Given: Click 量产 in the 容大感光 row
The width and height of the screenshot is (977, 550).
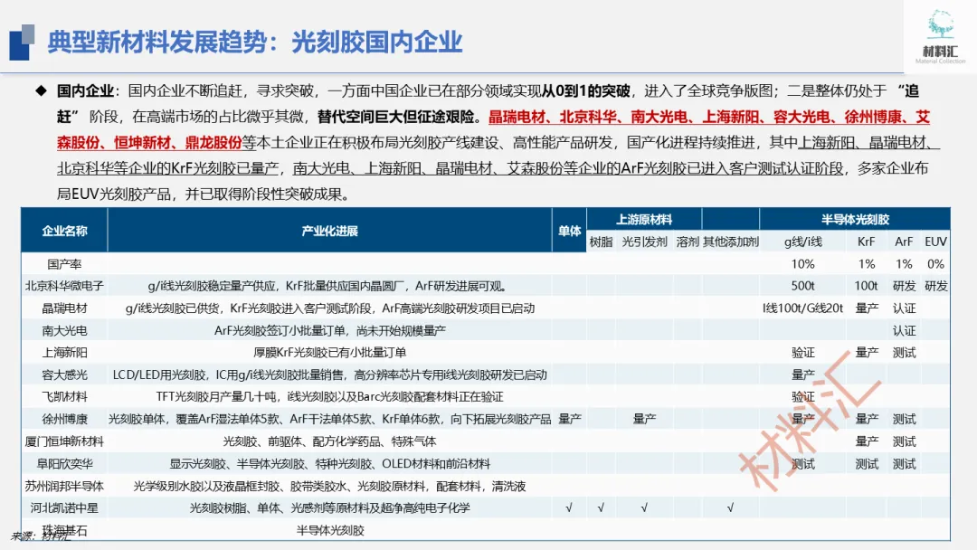Looking at the screenshot, I should pyautogui.click(x=802, y=375).
